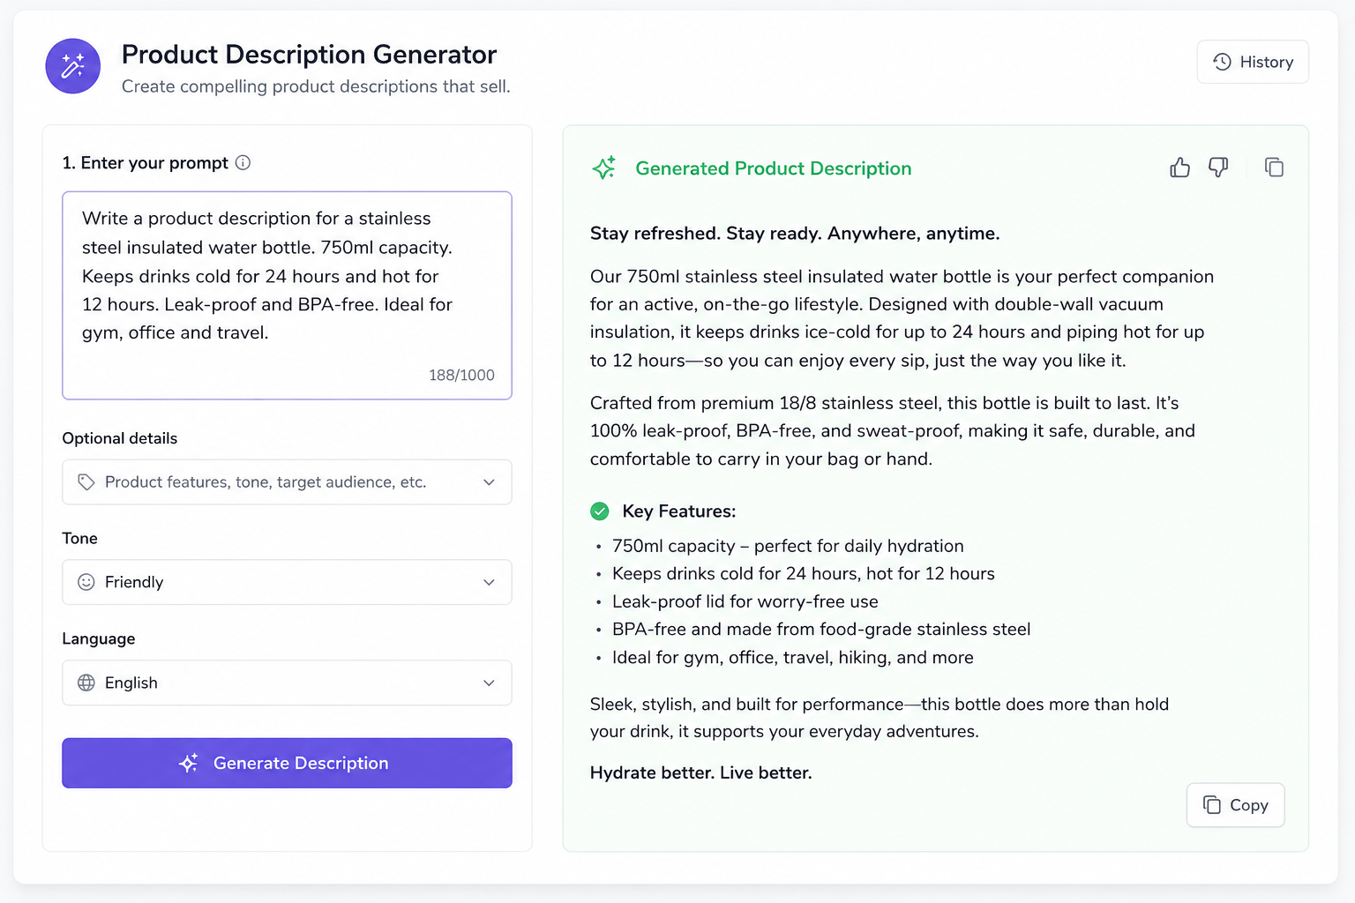Click the globe icon in Language field
The image size is (1355, 903).
pos(86,683)
